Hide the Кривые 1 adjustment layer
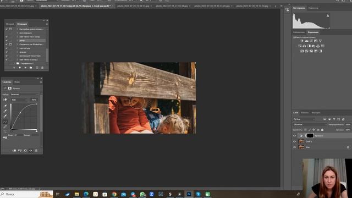The image size is (352, 198). coord(295,136)
